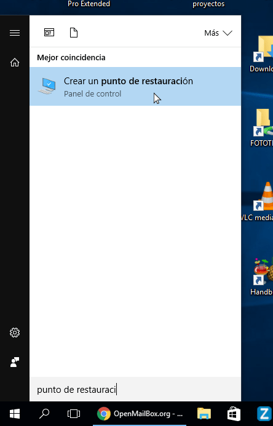Screen dimensions: 273x426
Task: Click the computer icon of best match
Action: pos(47,86)
